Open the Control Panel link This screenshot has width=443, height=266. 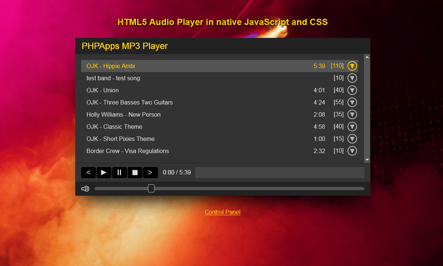[x=222, y=212]
